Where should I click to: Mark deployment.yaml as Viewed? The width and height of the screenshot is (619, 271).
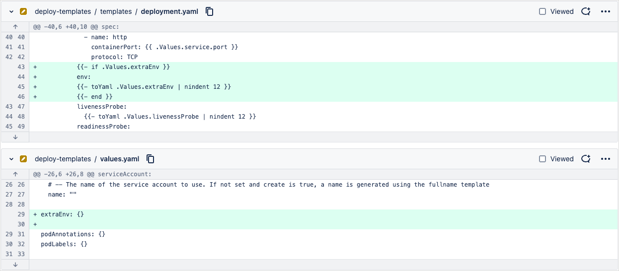542,11
